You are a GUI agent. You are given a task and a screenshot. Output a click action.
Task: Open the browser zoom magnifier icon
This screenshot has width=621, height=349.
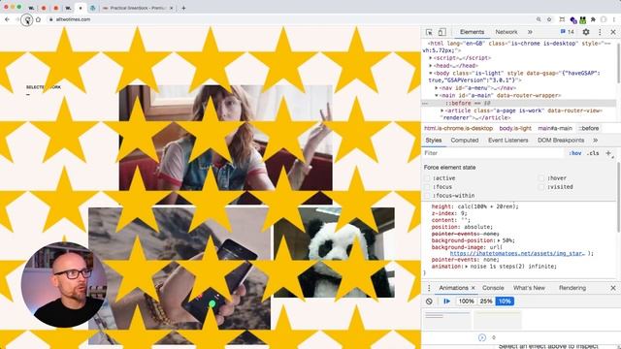click(539, 19)
